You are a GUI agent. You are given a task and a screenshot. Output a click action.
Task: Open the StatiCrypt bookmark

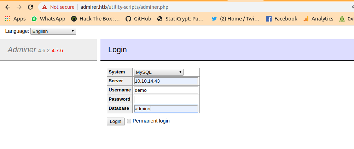[180, 19]
